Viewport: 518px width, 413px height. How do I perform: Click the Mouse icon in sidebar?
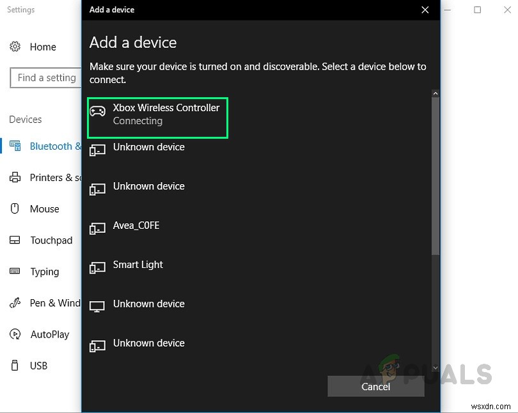click(x=15, y=209)
